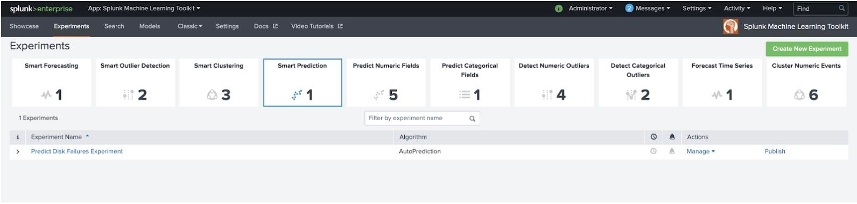Open the Predict Disk Failures Experiment link
Screen dimensions: 857x204
point(77,151)
